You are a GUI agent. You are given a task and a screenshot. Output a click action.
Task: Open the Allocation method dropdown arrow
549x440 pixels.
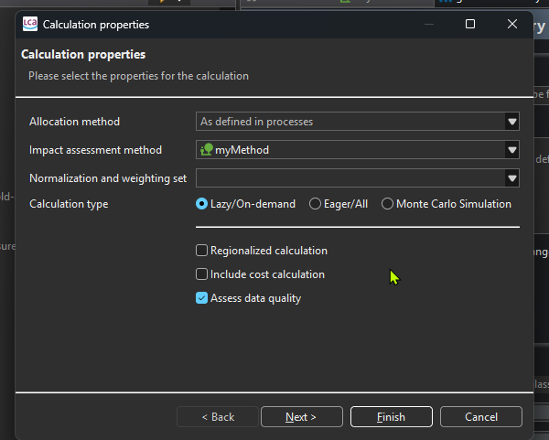tap(511, 122)
